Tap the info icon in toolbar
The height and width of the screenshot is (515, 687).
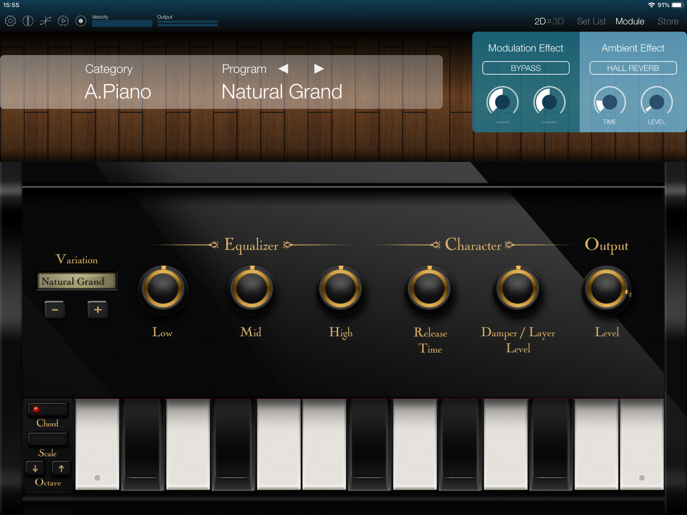[x=28, y=21]
